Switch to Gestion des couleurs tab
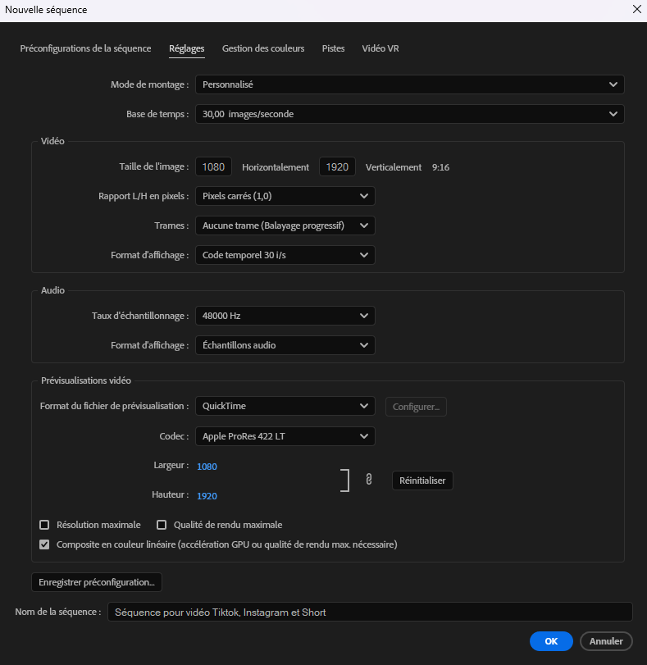 tap(263, 48)
